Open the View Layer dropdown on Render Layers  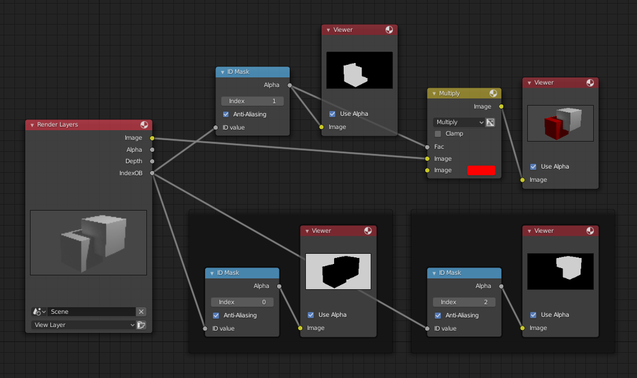[83, 325]
